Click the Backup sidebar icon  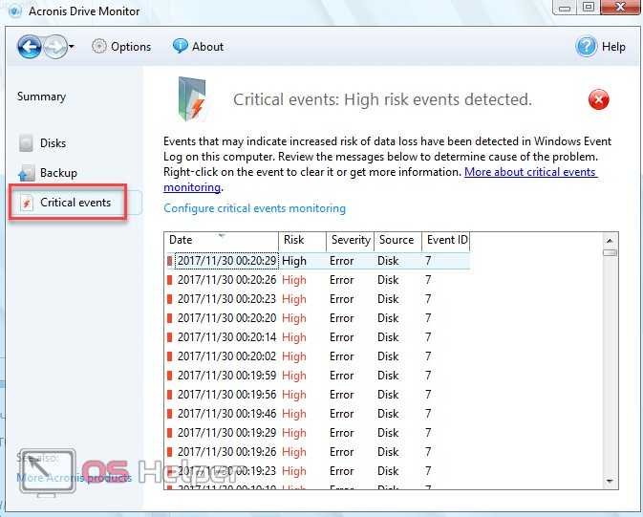tap(27, 173)
